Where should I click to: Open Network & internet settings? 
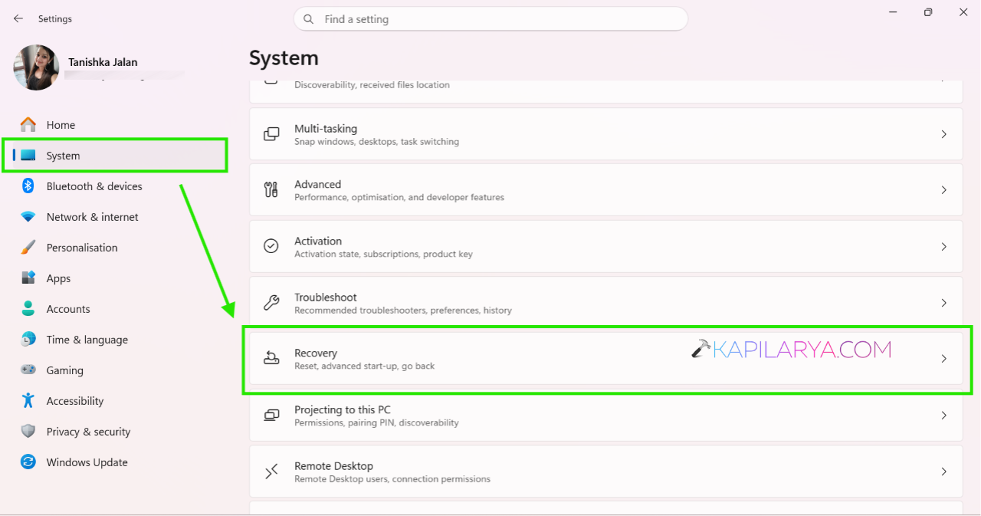coord(93,217)
